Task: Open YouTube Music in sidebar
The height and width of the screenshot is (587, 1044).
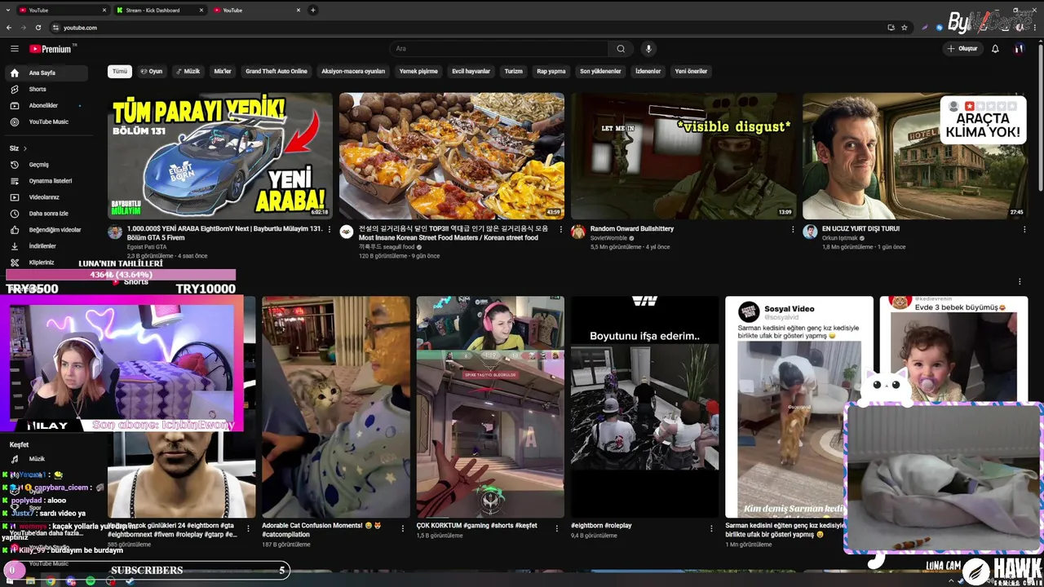Action: click(47, 121)
